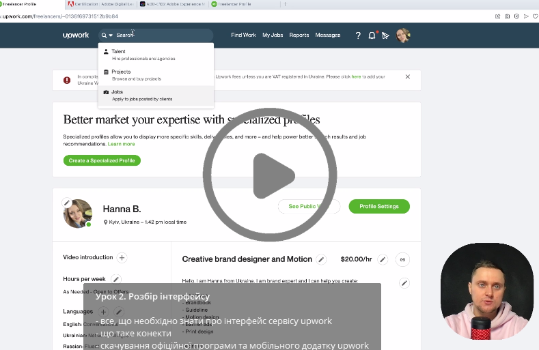The width and height of the screenshot is (539, 350).
Task: Click browser toolbar camera icon
Action: coord(507,16)
